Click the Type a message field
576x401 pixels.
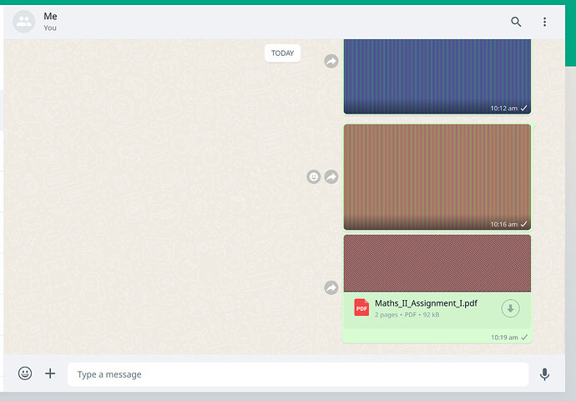(298, 374)
